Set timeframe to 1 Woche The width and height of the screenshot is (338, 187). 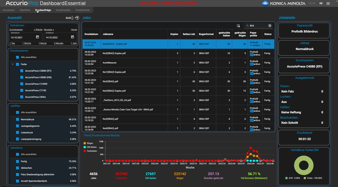(x=27, y=43)
